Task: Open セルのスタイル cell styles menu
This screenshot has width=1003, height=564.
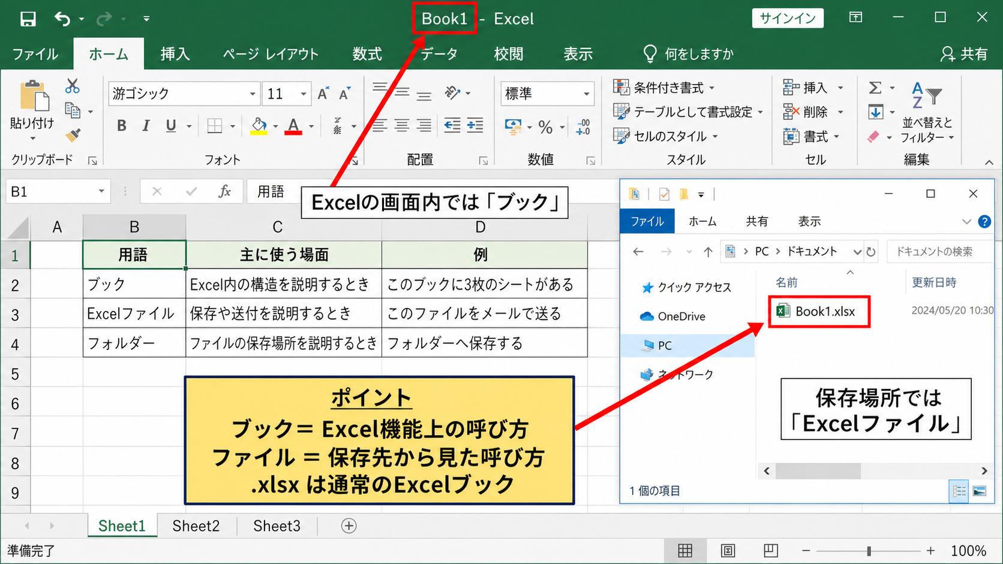Action: [665, 136]
